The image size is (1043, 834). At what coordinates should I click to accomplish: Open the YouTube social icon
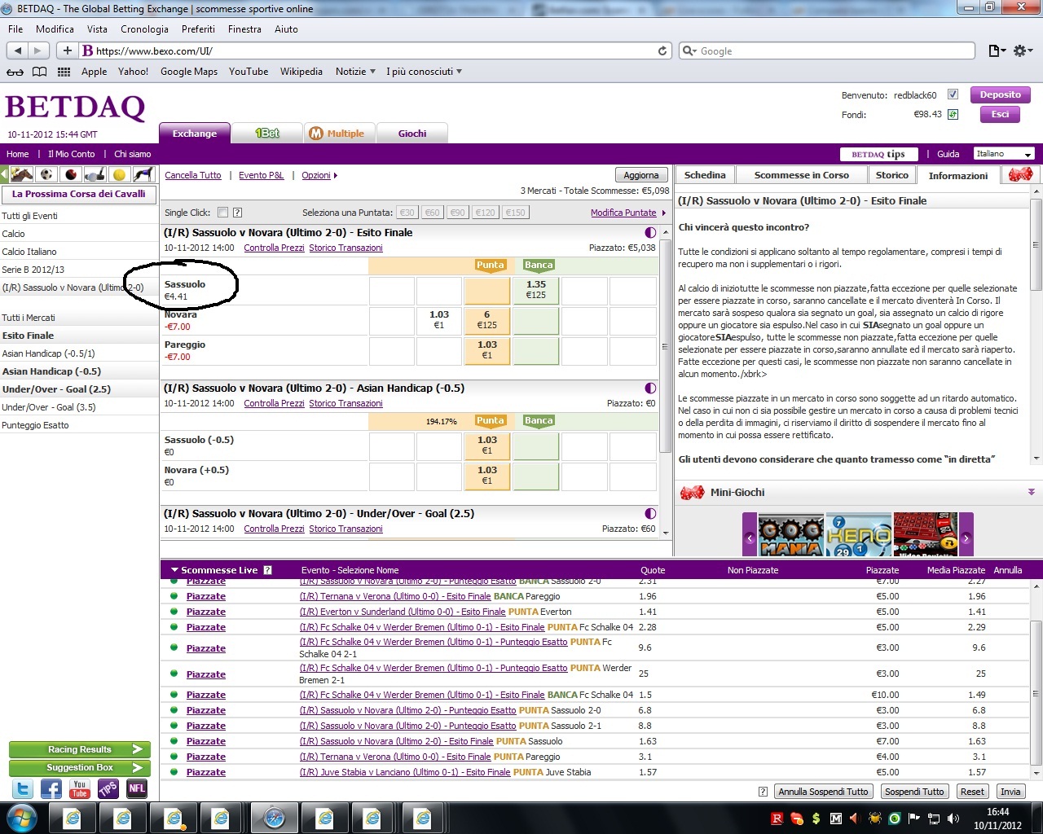pos(79,788)
